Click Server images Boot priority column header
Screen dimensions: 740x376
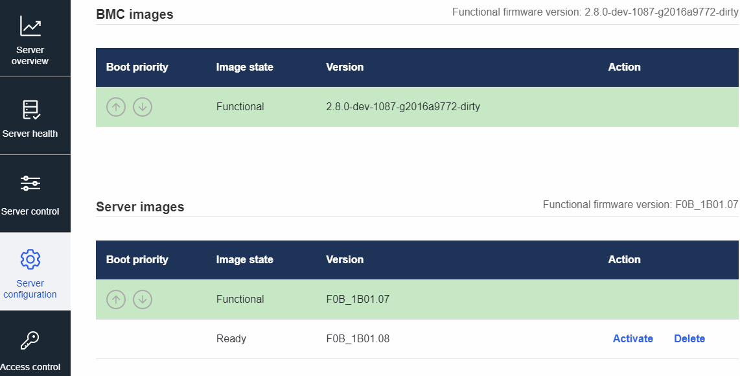coord(137,260)
